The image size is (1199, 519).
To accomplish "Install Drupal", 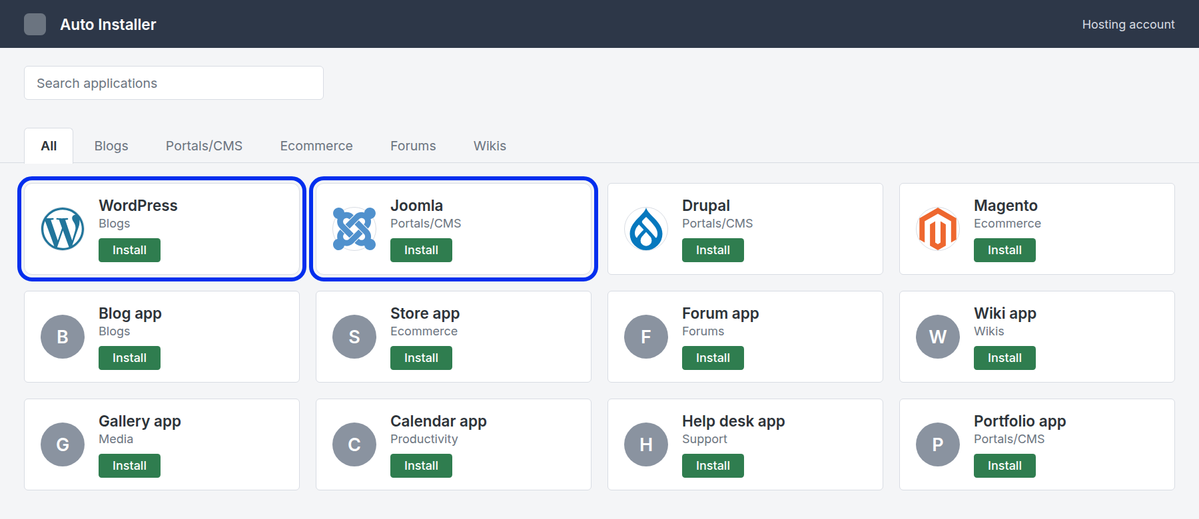I will tap(713, 250).
